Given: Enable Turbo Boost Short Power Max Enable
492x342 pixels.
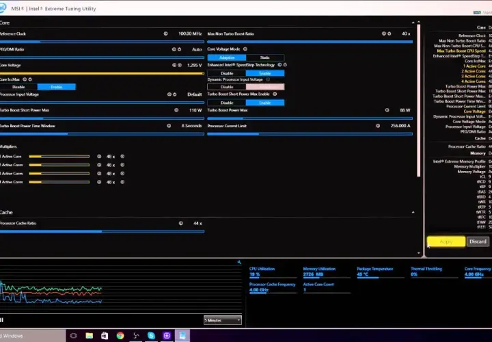Looking at the screenshot, I should pyautogui.click(x=265, y=103).
